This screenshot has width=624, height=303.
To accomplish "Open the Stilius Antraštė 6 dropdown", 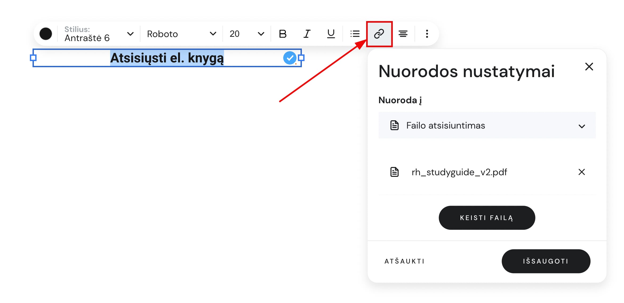I will tap(99, 34).
